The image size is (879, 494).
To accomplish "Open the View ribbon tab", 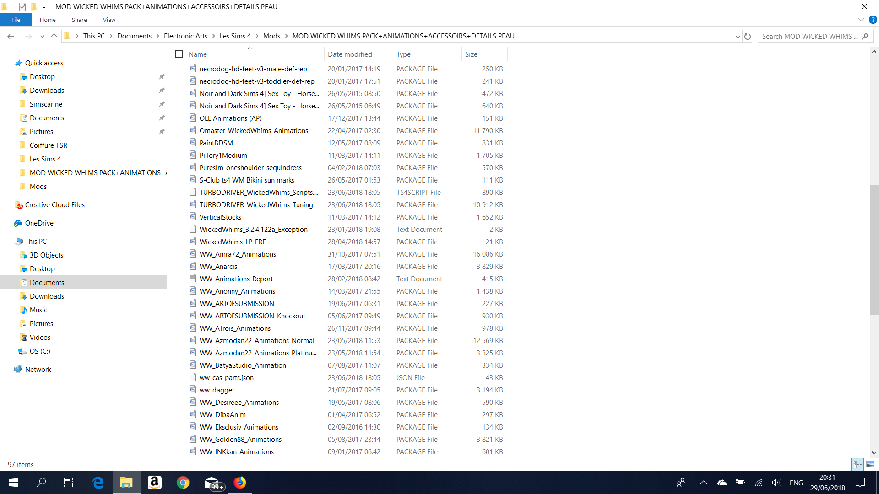I will (109, 20).
